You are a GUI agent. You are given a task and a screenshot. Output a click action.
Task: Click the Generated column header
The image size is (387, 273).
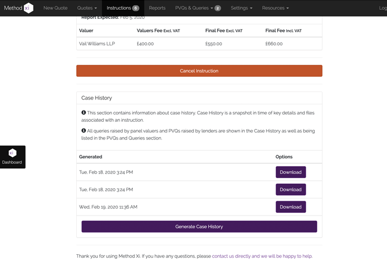click(x=90, y=156)
